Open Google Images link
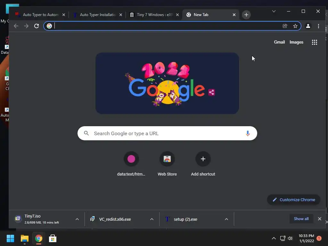The height and width of the screenshot is (246, 328). [x=296, y=42]
